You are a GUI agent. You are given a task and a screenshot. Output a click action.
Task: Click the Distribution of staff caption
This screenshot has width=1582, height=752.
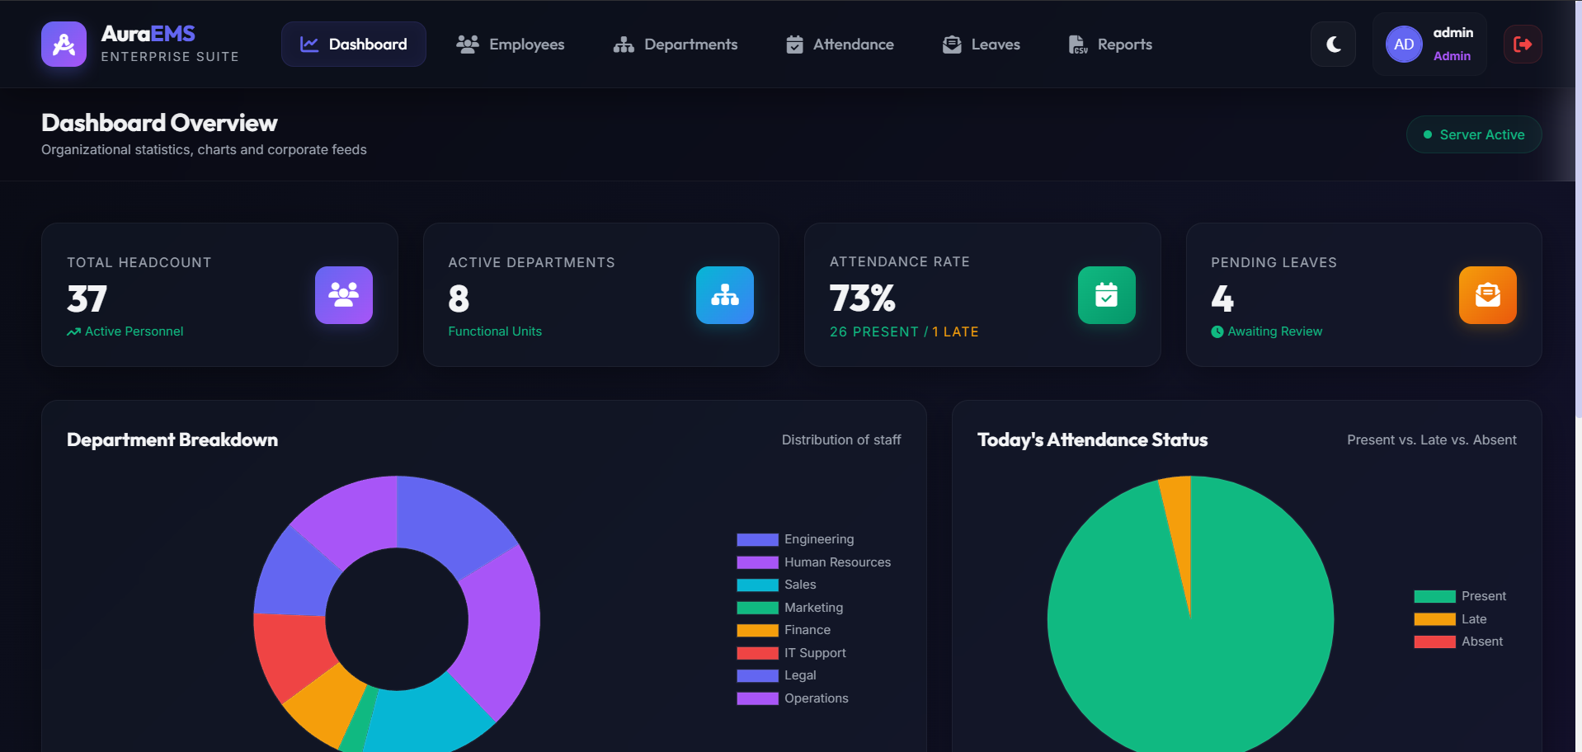point(841,440)
